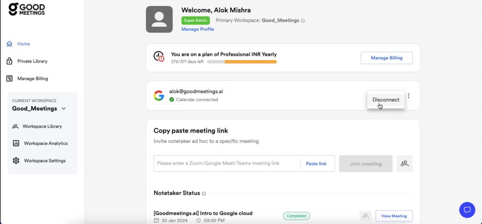
Task: Click the Manage Billing sidebar icon
Action: point(9,78)
